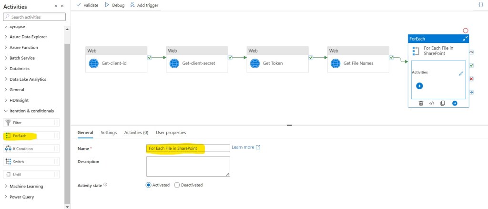Screen dimensions: 488x209
Task: Click the Get Token web activity globe
Action: pos(254,63)
